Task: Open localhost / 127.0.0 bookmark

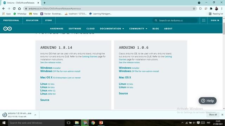Action: pos(76,14)
